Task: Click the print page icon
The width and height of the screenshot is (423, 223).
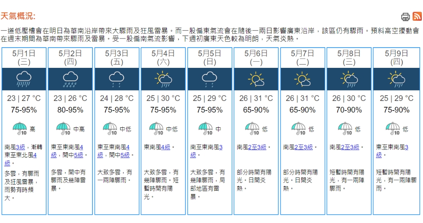Action: 405,17
